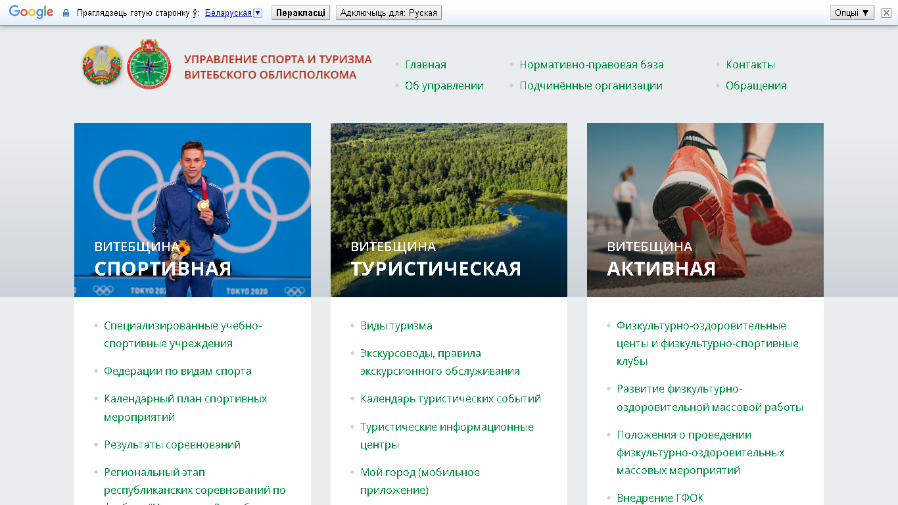Viewport: 898px width, 505px height.
Task: Open the Опцыі dropdown menu
Action: click(x=852, y=12)
